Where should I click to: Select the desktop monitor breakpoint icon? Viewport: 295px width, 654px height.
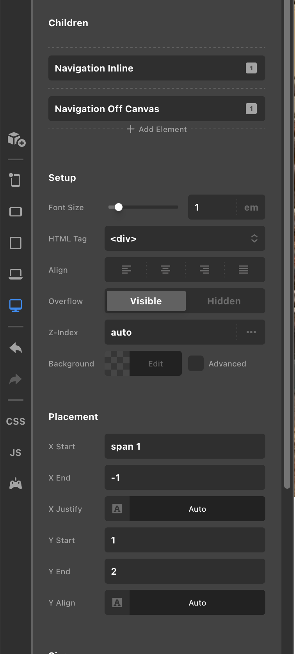(x=16, y=305)
